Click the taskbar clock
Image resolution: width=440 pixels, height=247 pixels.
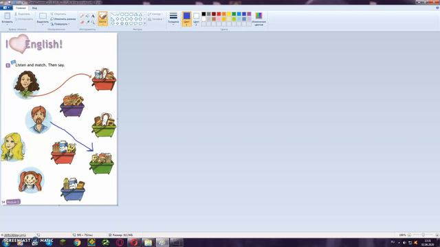pyautogui.click(x=428, y=242)
